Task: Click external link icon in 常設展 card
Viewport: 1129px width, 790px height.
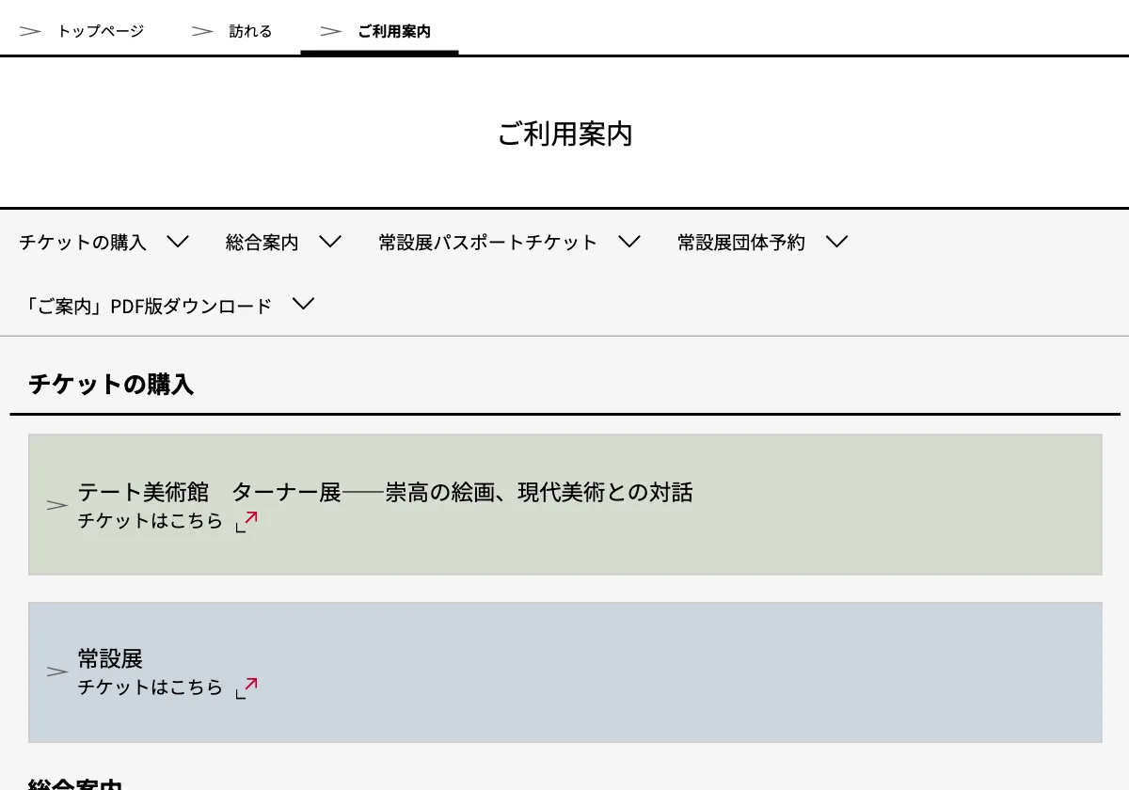Action: point(246,688)
